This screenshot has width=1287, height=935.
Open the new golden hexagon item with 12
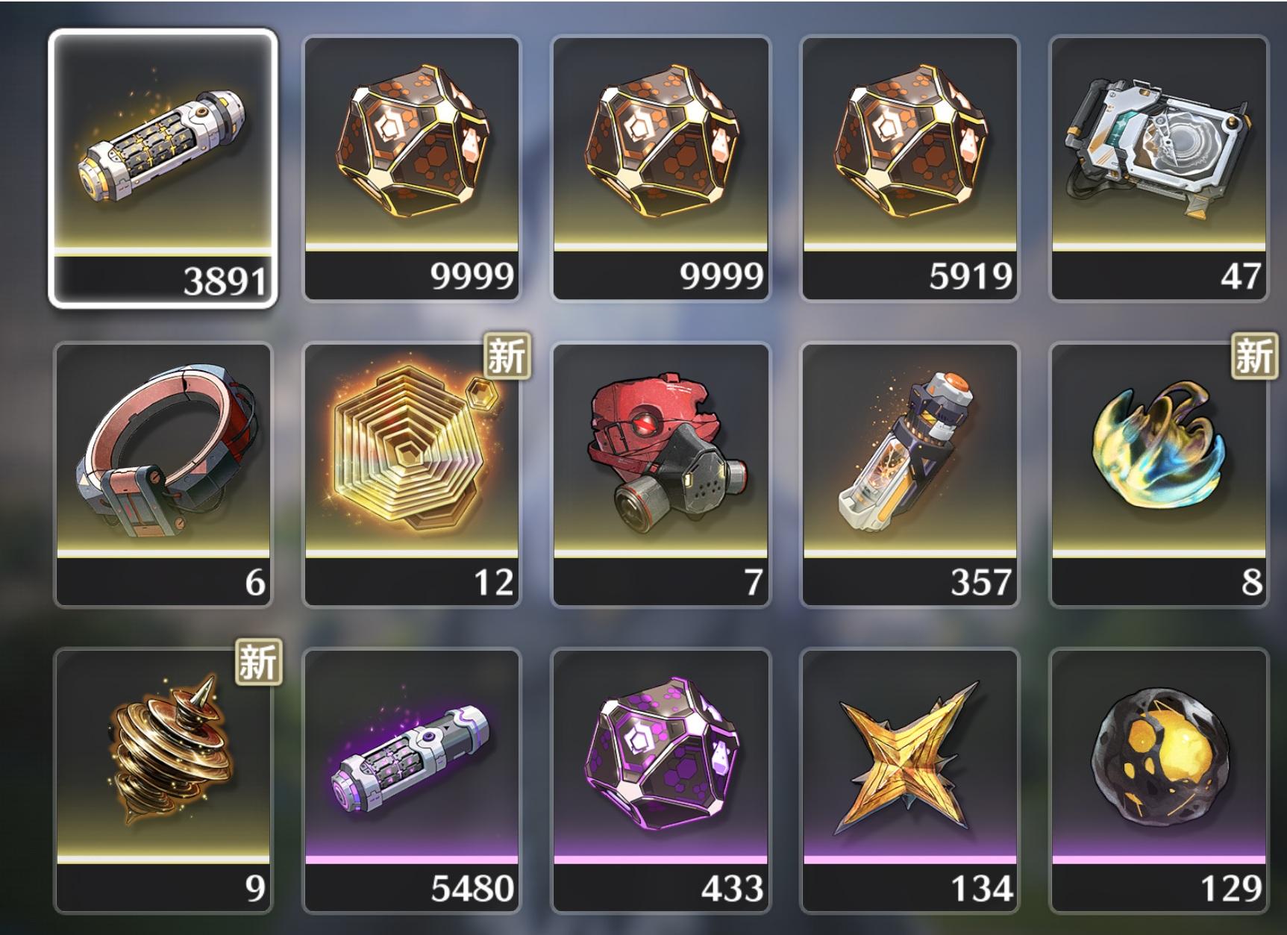[412, 475]
